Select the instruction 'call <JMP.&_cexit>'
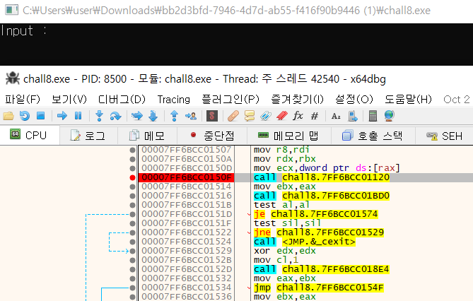 coord(304,242)
